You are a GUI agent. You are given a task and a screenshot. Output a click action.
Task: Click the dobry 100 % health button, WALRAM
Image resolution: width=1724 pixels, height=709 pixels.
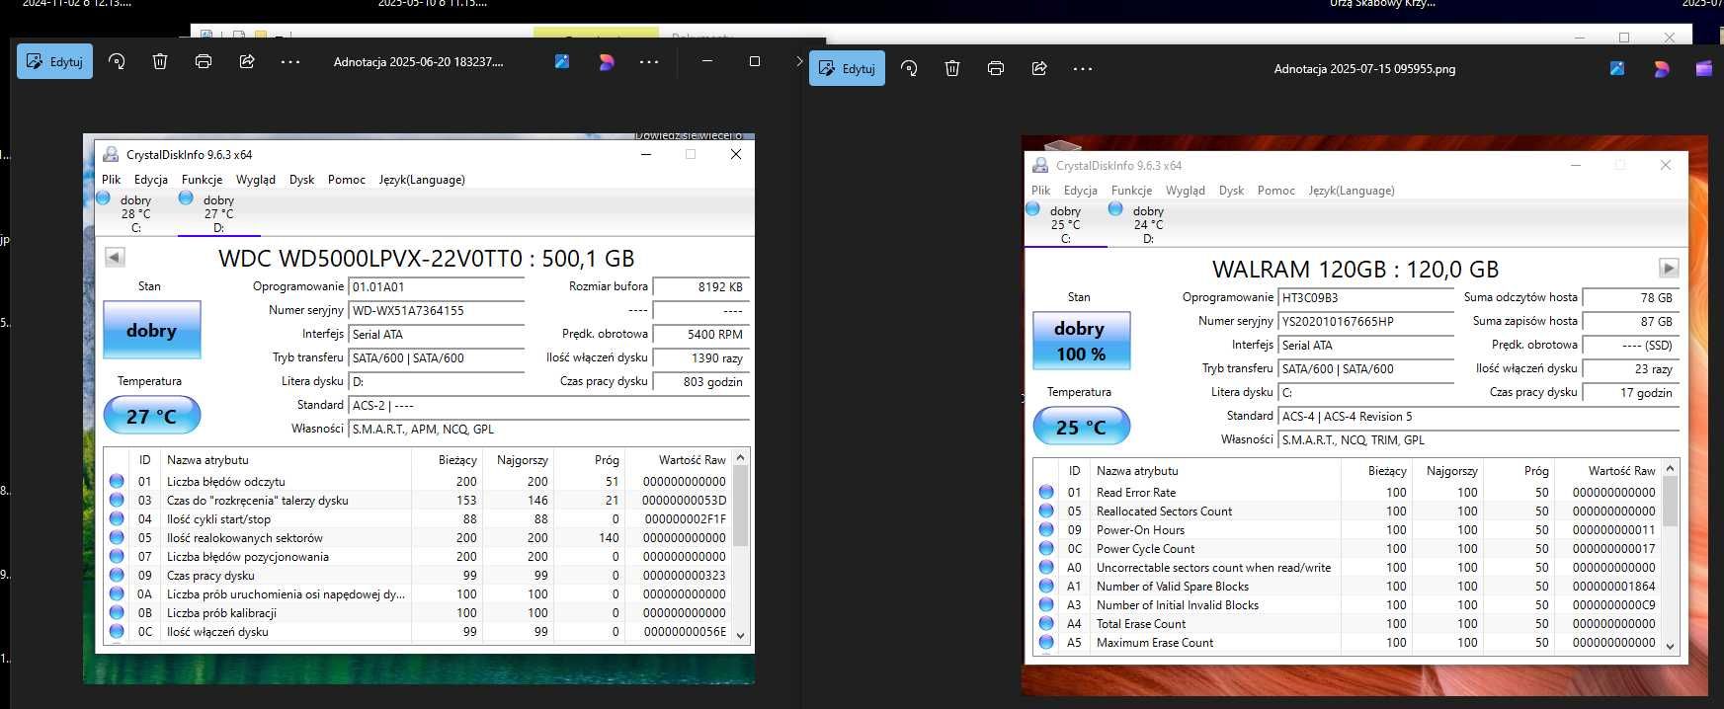point(1081,341)
